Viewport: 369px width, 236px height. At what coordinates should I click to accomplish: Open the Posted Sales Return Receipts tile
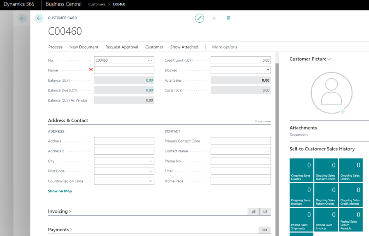tap(351, 220)
